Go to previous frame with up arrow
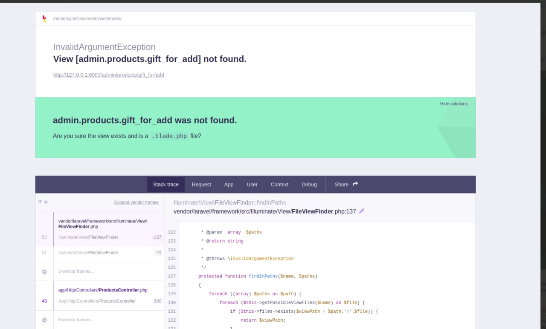This screenshot has width=546, height=329. click(40, 202)
